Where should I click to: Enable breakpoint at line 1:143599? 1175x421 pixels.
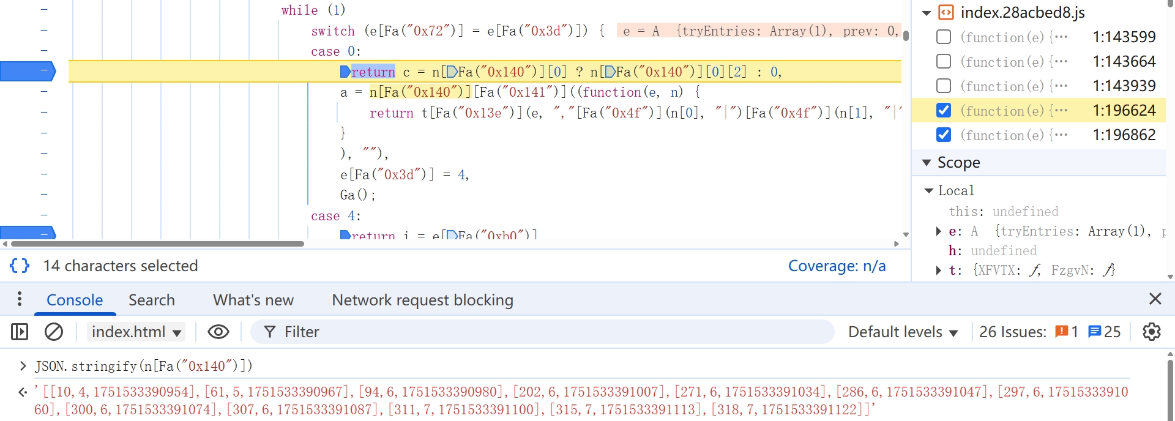tap(944, 37)
